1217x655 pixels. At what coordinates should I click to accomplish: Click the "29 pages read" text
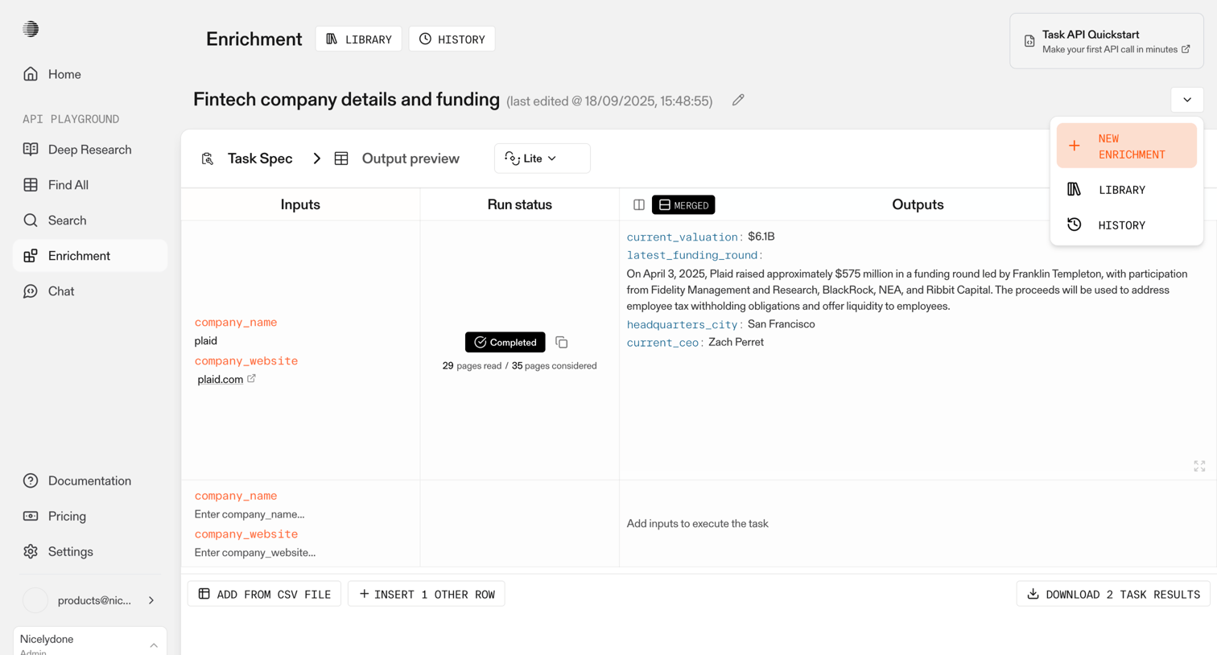click(472, 366)
